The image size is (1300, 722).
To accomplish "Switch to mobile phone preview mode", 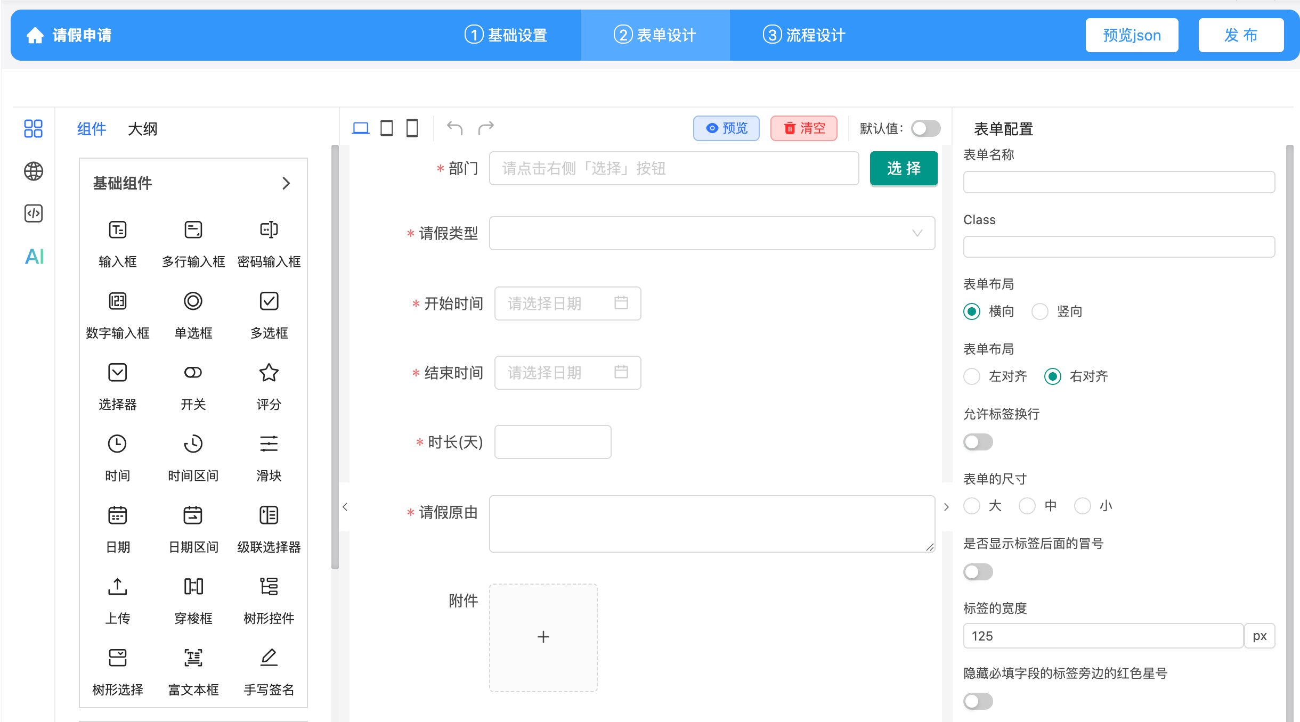I will pyautogui.click(x=412, y=128).
